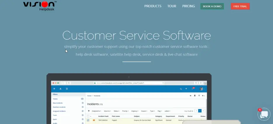Uncheck the checkbox in the Yogesh row
Image resolution: width=273 pixels, height=124 pixels.
(88, 120)
